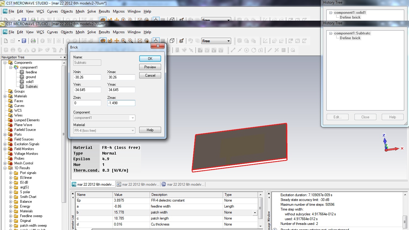Viewport: 409px width, 230px height.
Task: Open the Results menu in the background window
Action: (x=104, y=11)
